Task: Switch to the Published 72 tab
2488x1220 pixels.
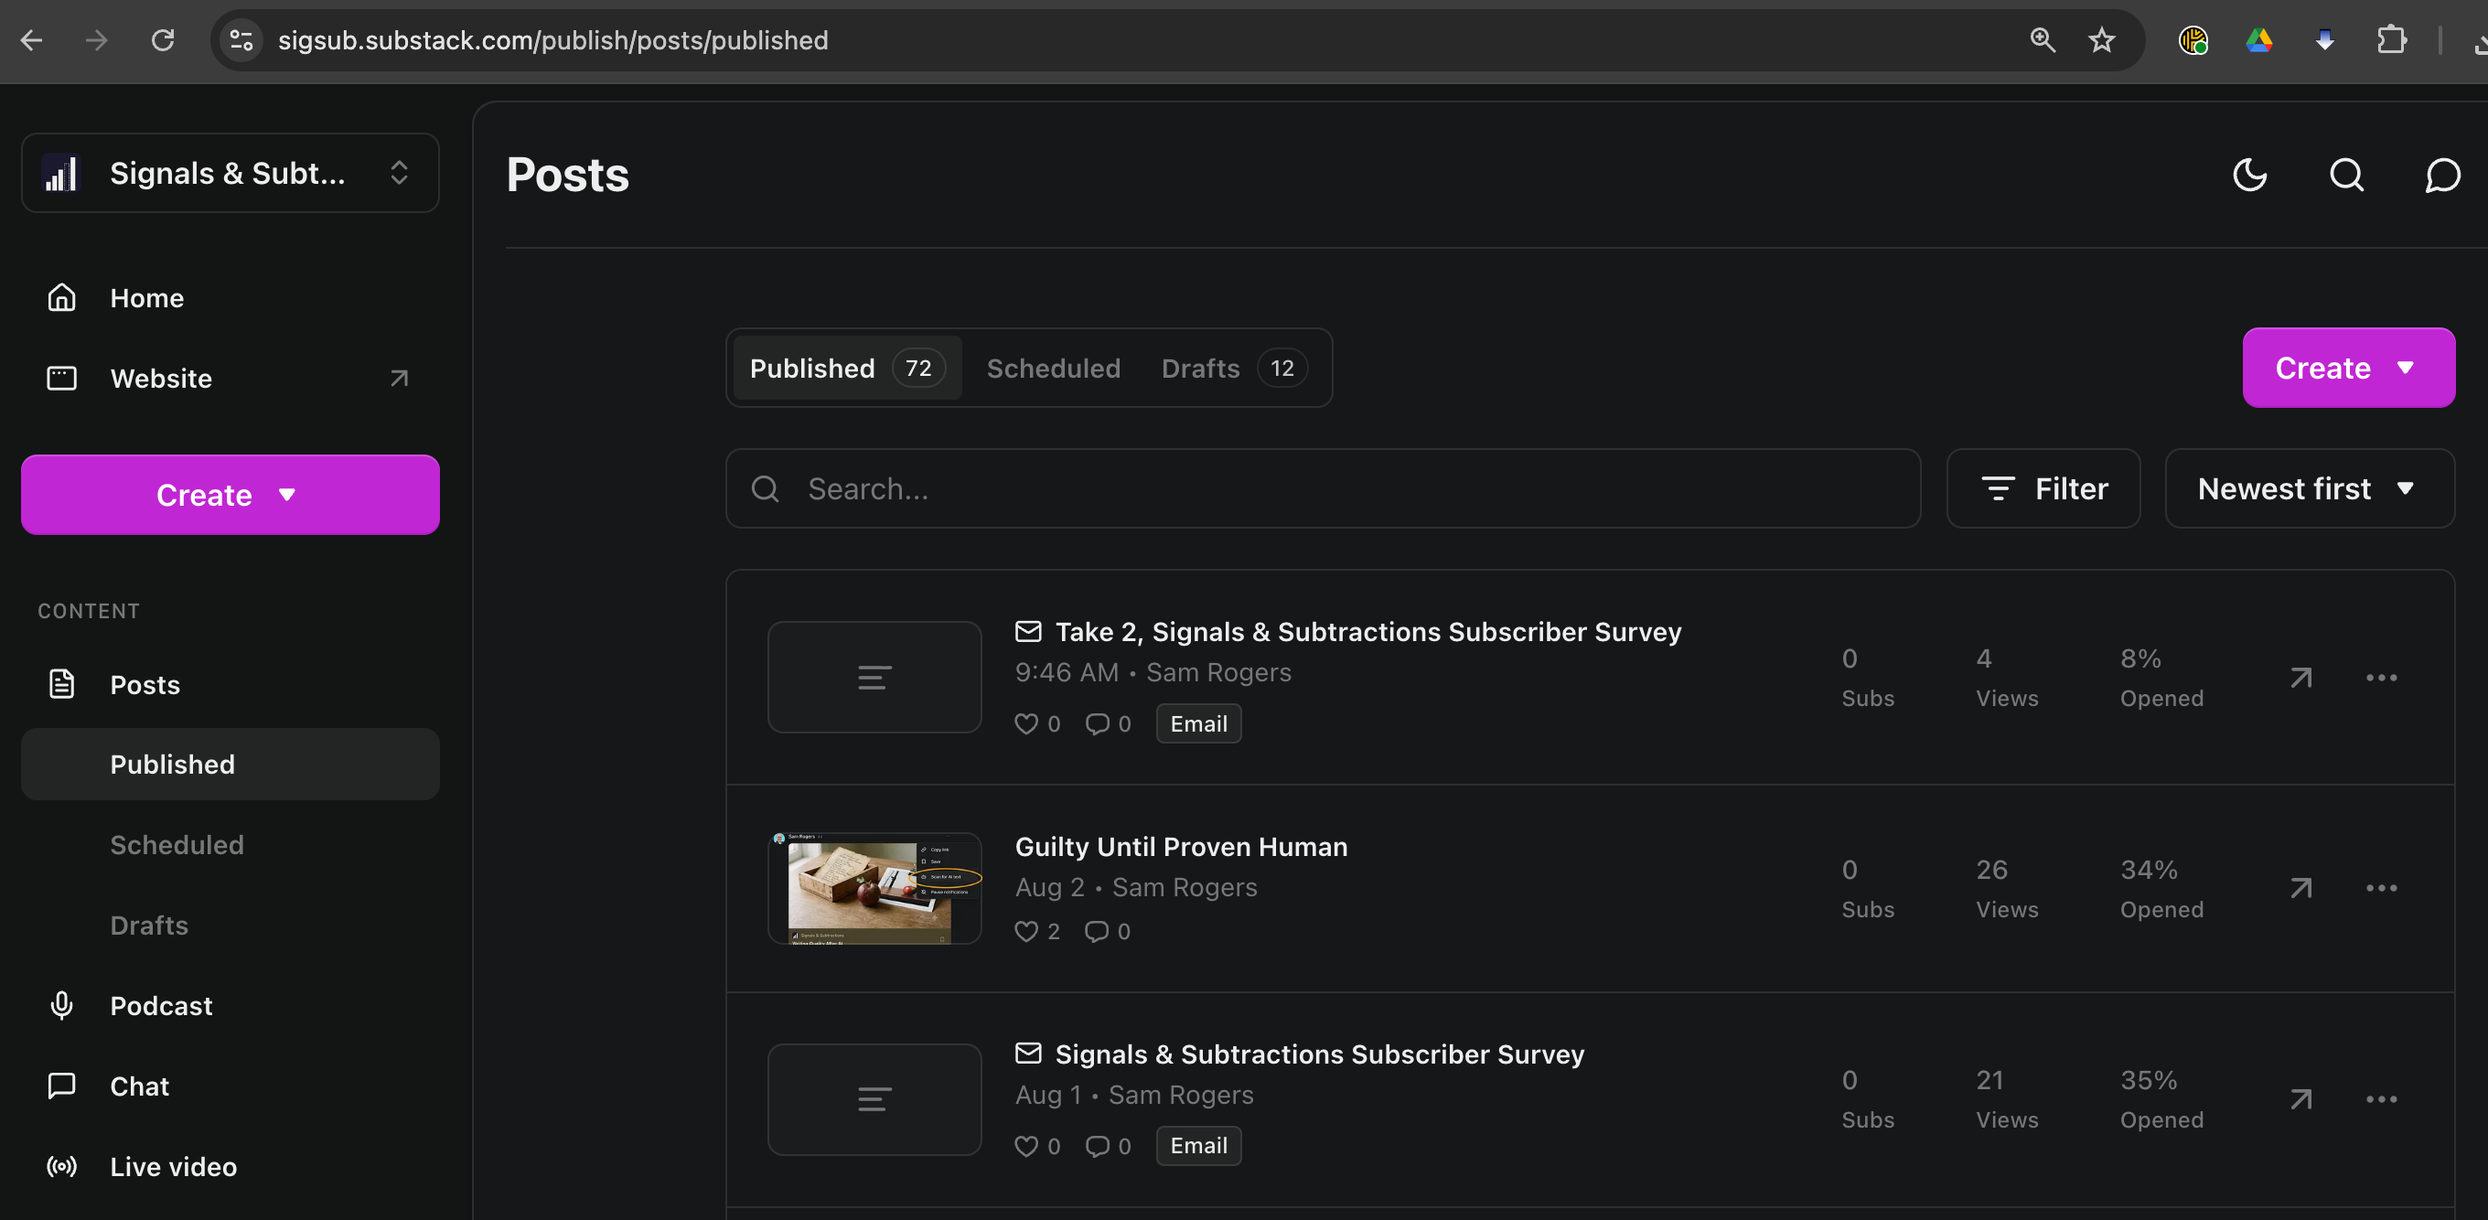Action: (847, 368)
